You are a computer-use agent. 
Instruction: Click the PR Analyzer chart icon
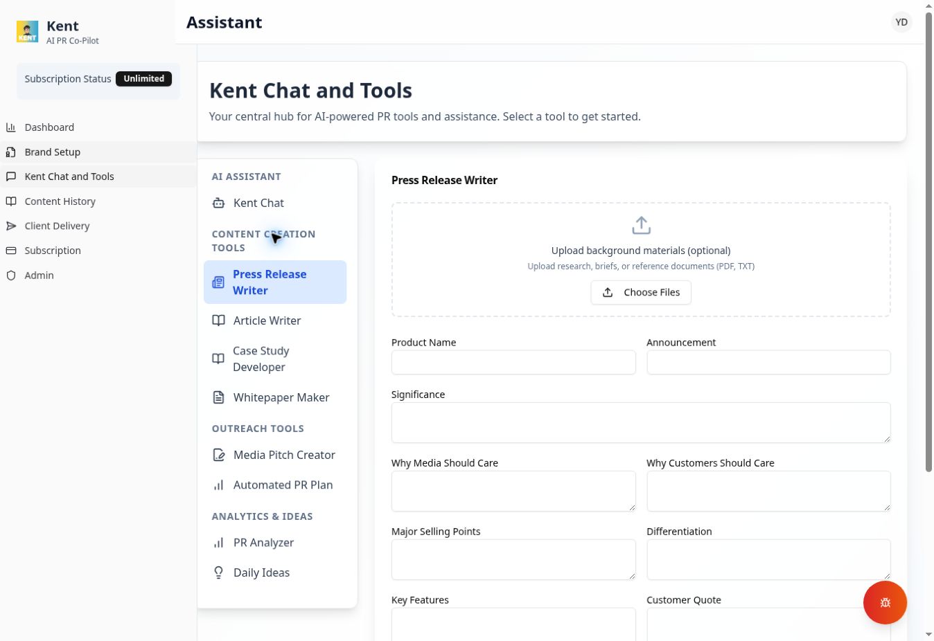pos(218,543)
